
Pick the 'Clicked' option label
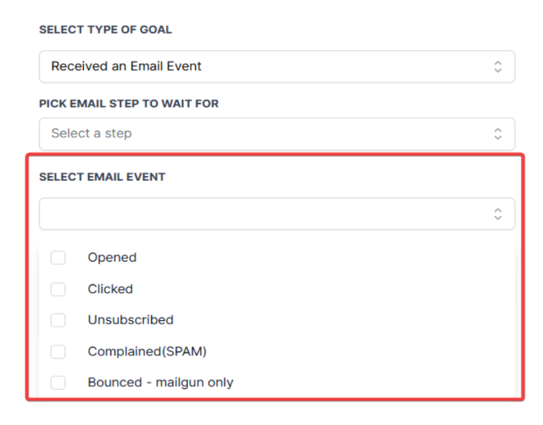coord(110,289)
